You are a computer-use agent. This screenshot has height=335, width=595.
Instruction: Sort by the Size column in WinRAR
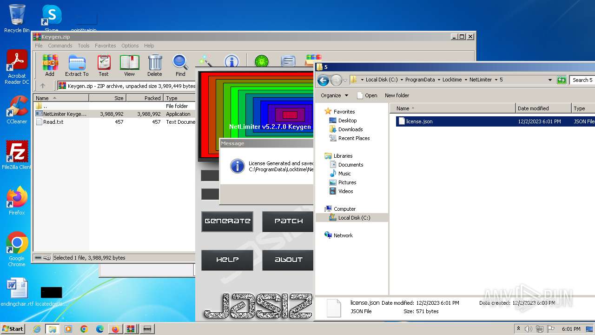(108, 98)
